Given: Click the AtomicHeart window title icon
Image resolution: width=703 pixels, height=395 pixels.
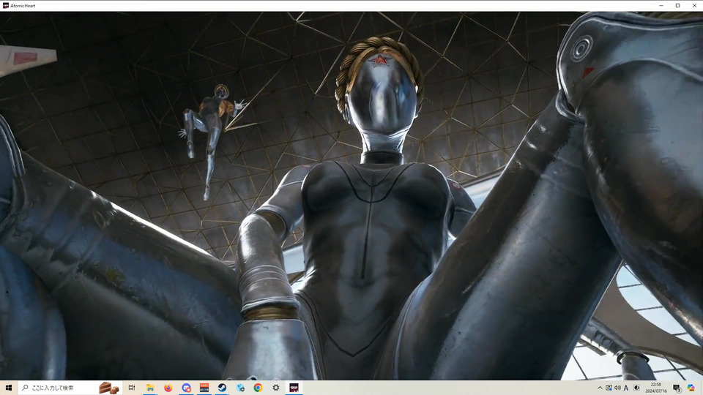Looking at the screenshot, I should click(x=5, y=5).
